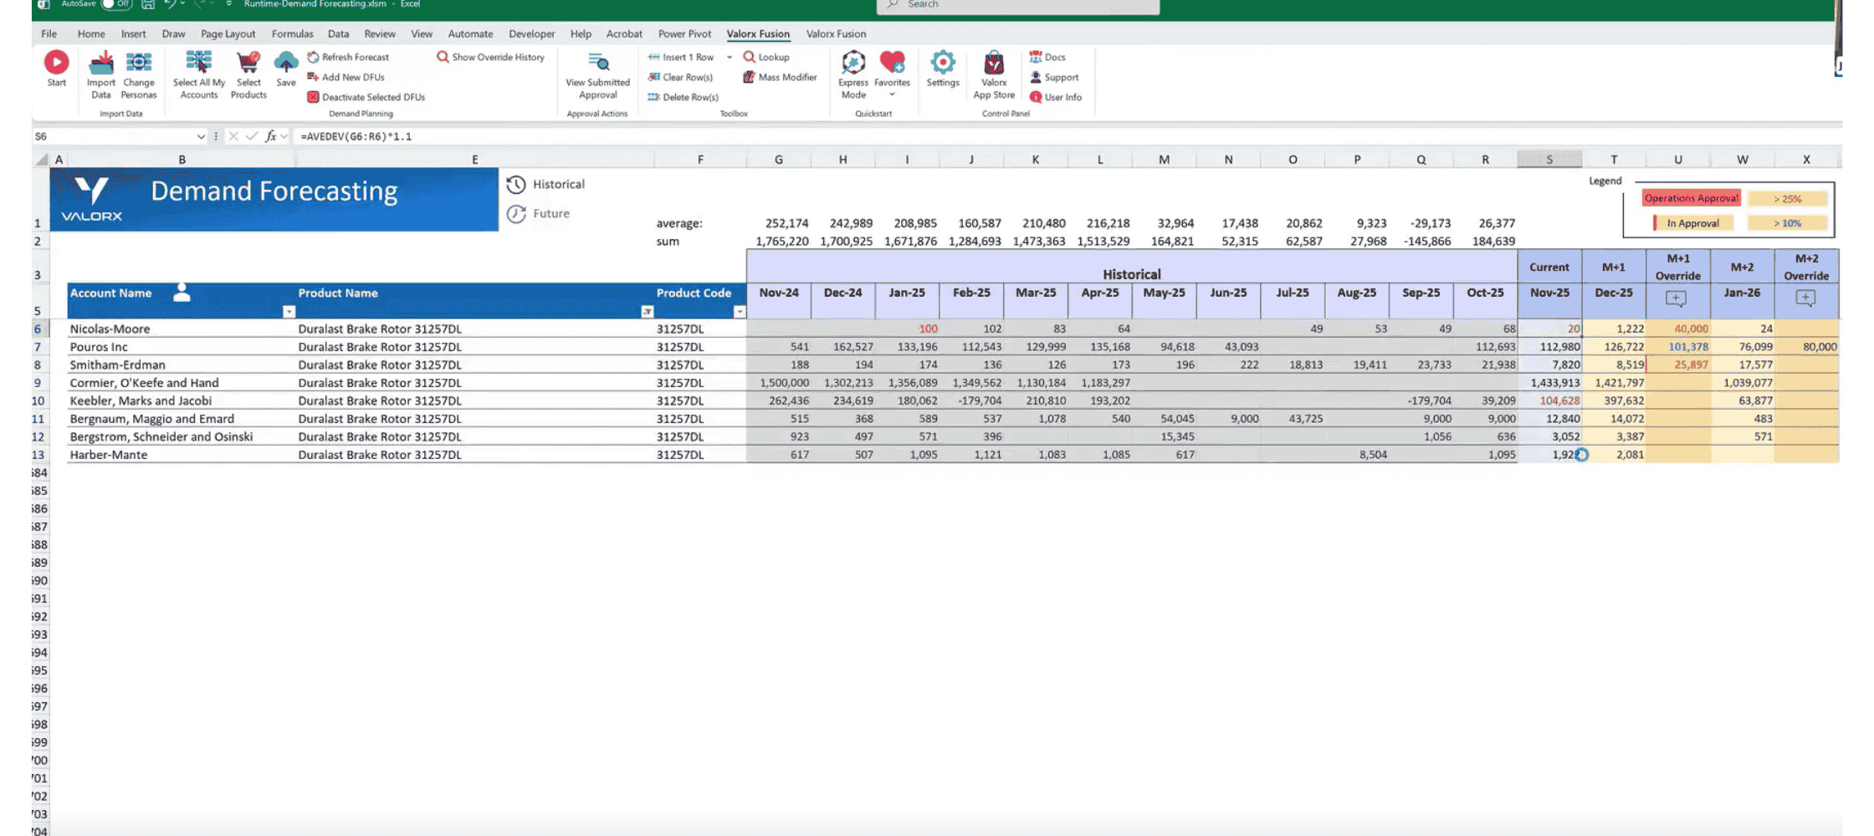Open Mass Modifier tool

pos(780,77)
